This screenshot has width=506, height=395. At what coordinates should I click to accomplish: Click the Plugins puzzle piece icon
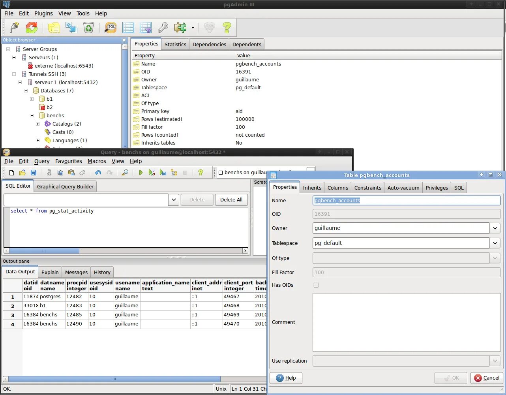[180, 28]
